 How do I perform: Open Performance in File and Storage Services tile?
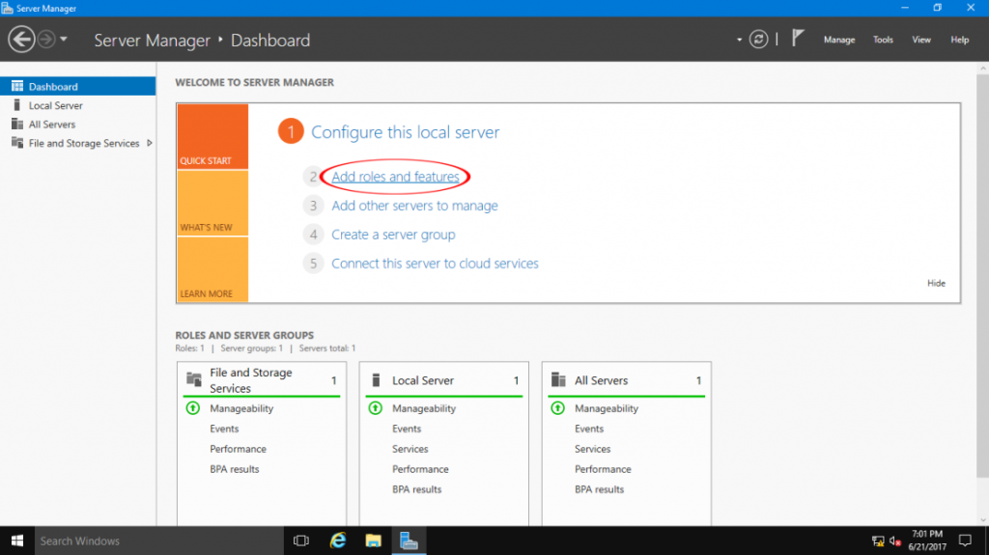pos(238,449)
